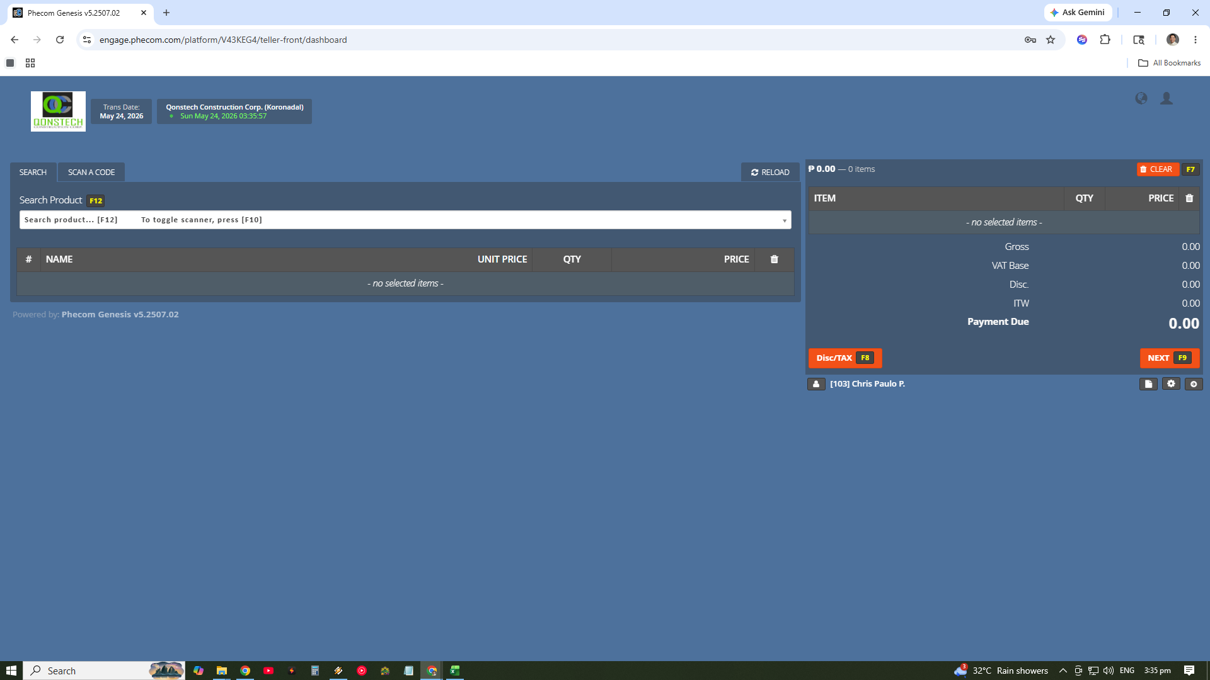Open the Windows Start menu
Screen dimensions: 1210x680
[11, 671]
